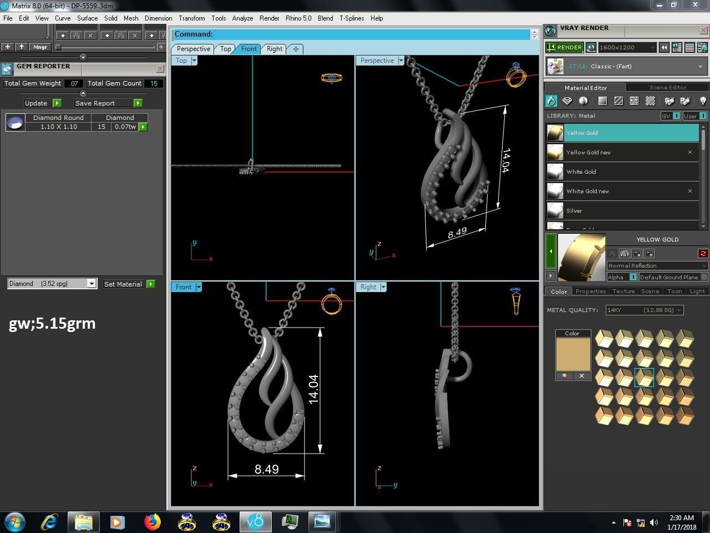
Task: Open the render settings sphere-and-panel icon
Action: [x=677, y=48]
